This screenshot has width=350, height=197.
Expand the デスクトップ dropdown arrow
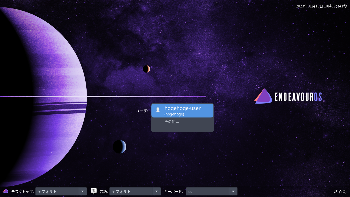coord(83,191)
